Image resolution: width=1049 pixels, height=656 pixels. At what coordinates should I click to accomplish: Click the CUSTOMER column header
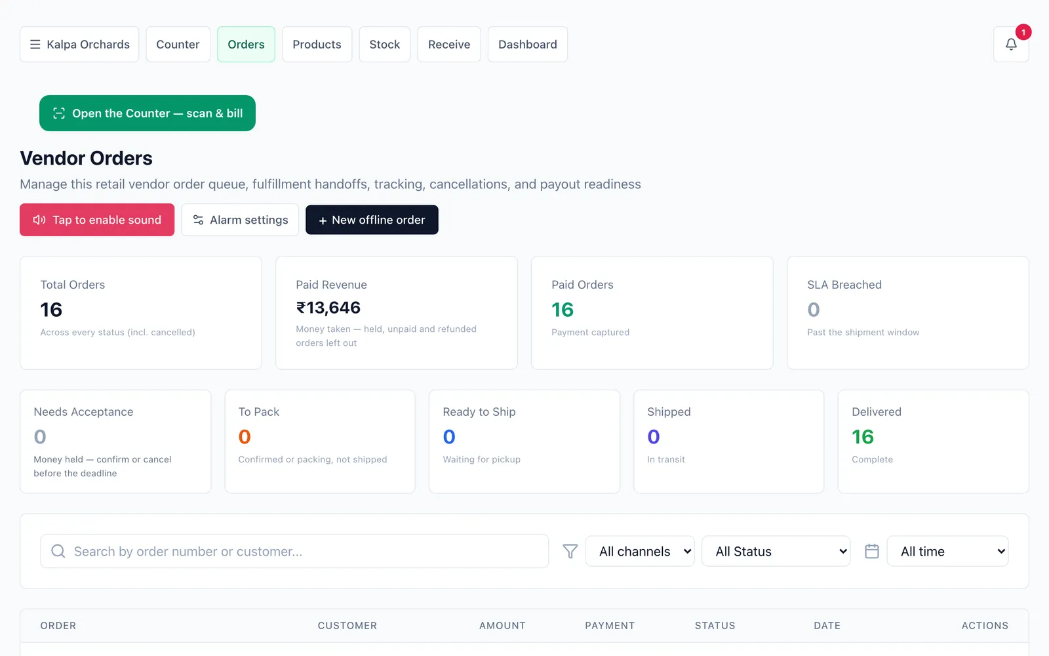[347, 626]
